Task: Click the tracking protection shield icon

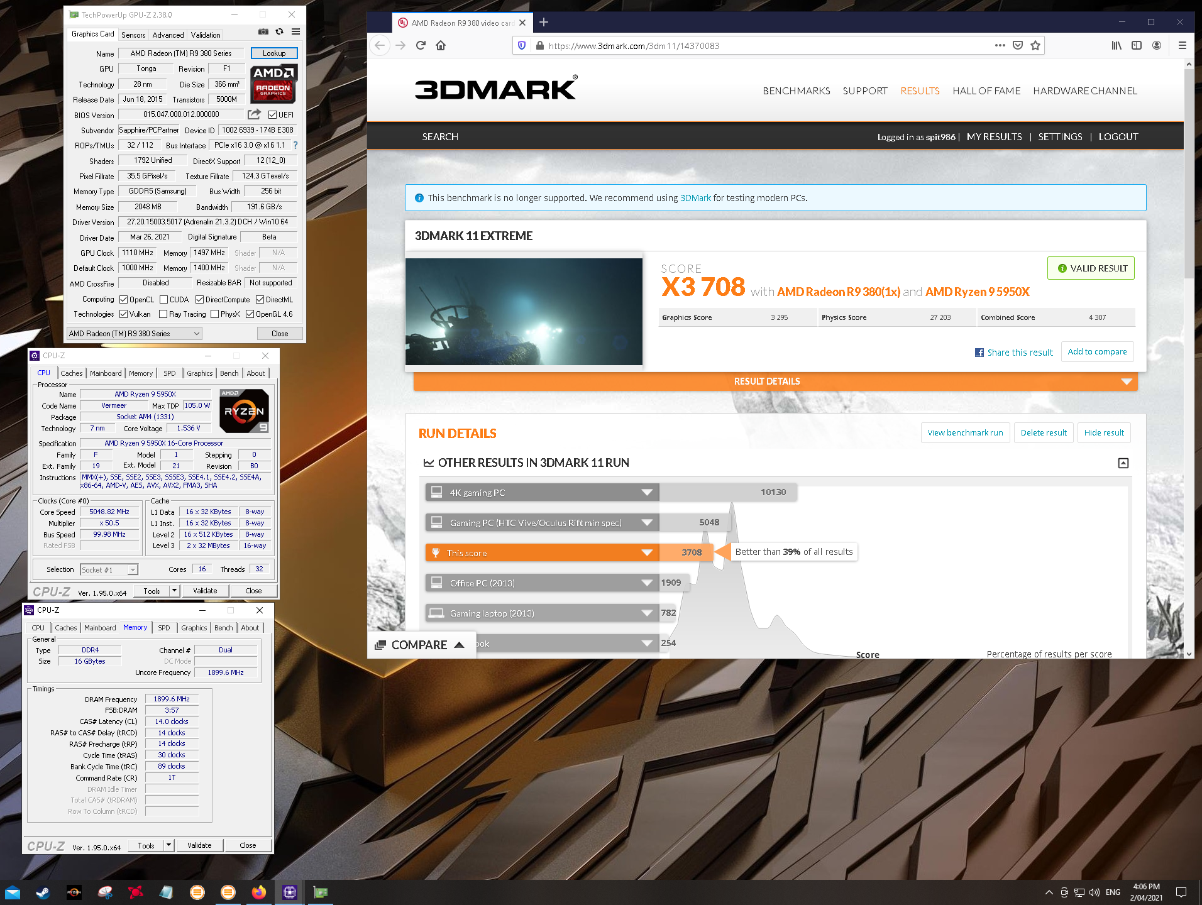Action: [x=521, y=45]
